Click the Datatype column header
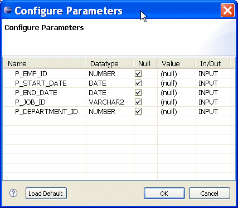Image resolution: width=238 pixels, height=208 pixels. point(109,64)
